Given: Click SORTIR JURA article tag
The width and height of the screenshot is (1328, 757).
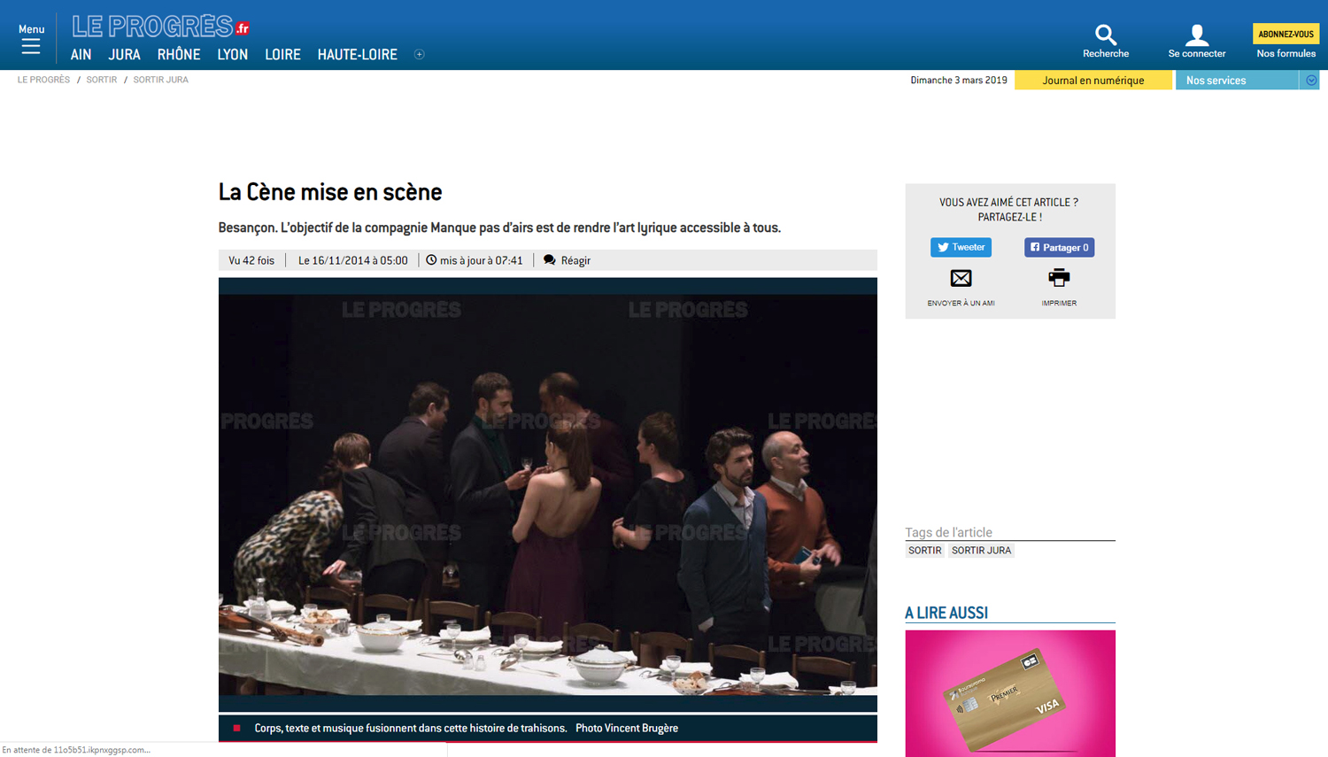Looking at the screenshot, I should [981, 551].
